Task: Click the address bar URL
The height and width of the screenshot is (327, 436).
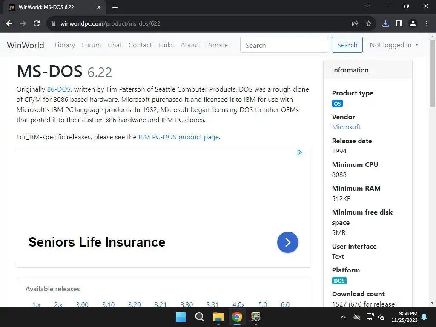Action: pyautogui.click(x=110, y=24)
